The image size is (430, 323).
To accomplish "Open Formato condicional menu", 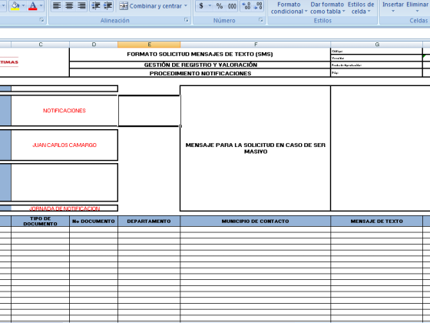I will [289, 8].
